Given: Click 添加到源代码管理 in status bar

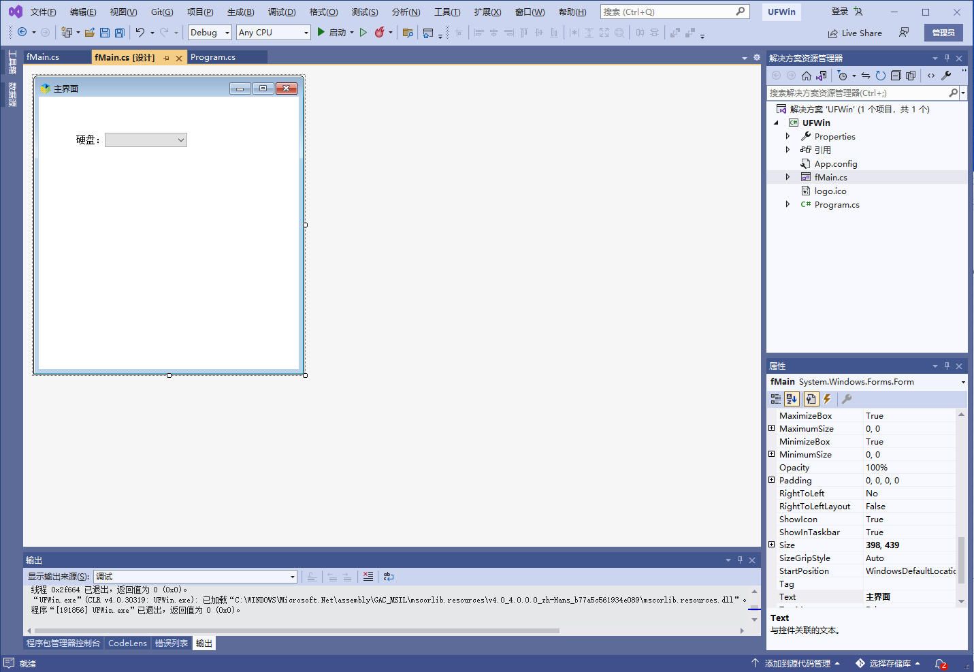Looking at the screenshot, I should coord(796,663).
